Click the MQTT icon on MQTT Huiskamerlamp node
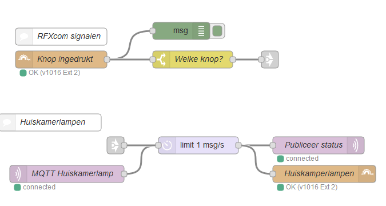The height and width of the screenshot is (206, 386). click(18, 174)
